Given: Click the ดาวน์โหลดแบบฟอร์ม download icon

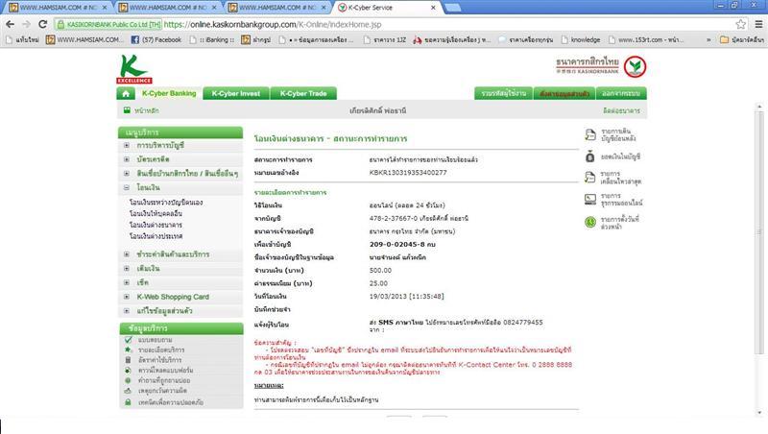Looking at the screenshot, I should [128, 371].
